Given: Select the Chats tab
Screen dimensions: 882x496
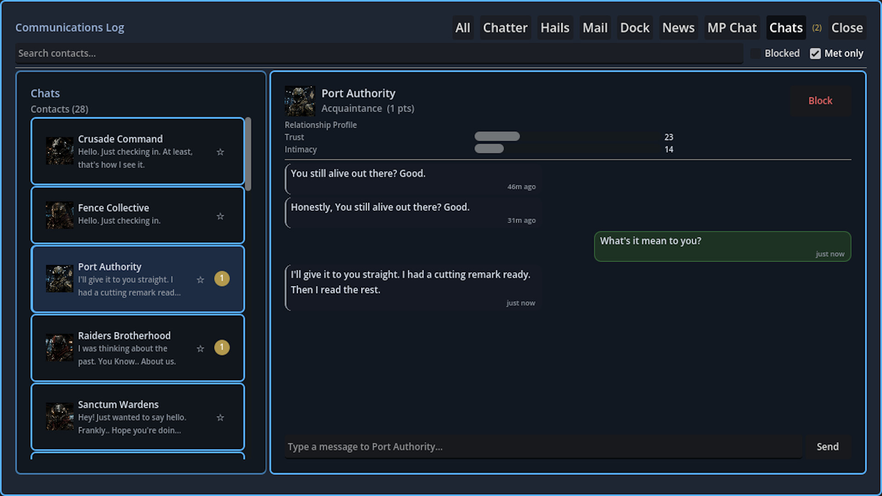Looking at the screenshot, I should [786, 28].
